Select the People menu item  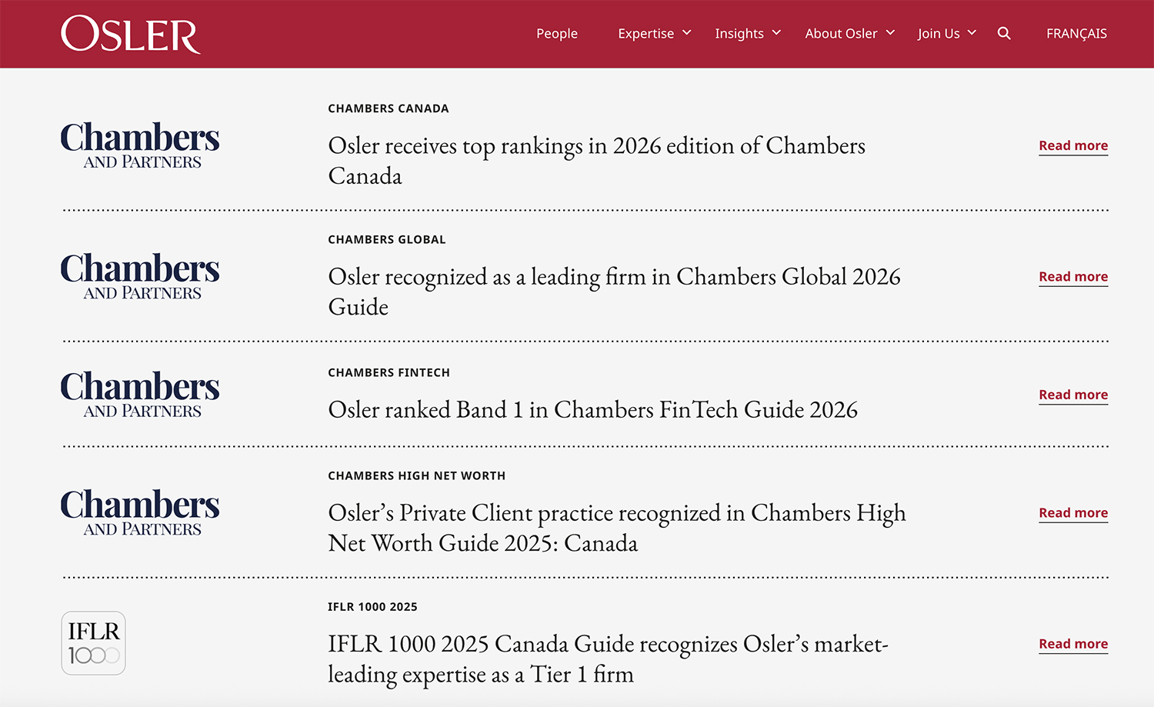(557, 33)
